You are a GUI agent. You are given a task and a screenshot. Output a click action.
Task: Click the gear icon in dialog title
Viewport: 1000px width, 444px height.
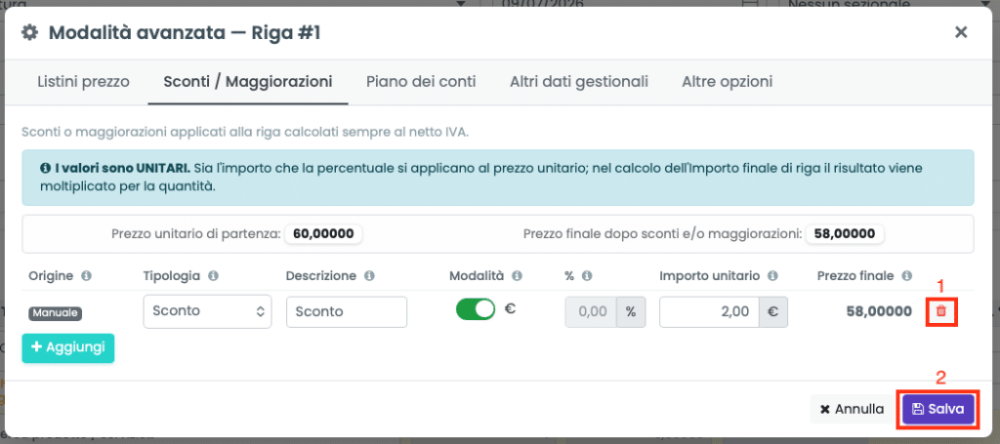pyautogui.click(x=29, y=32)
